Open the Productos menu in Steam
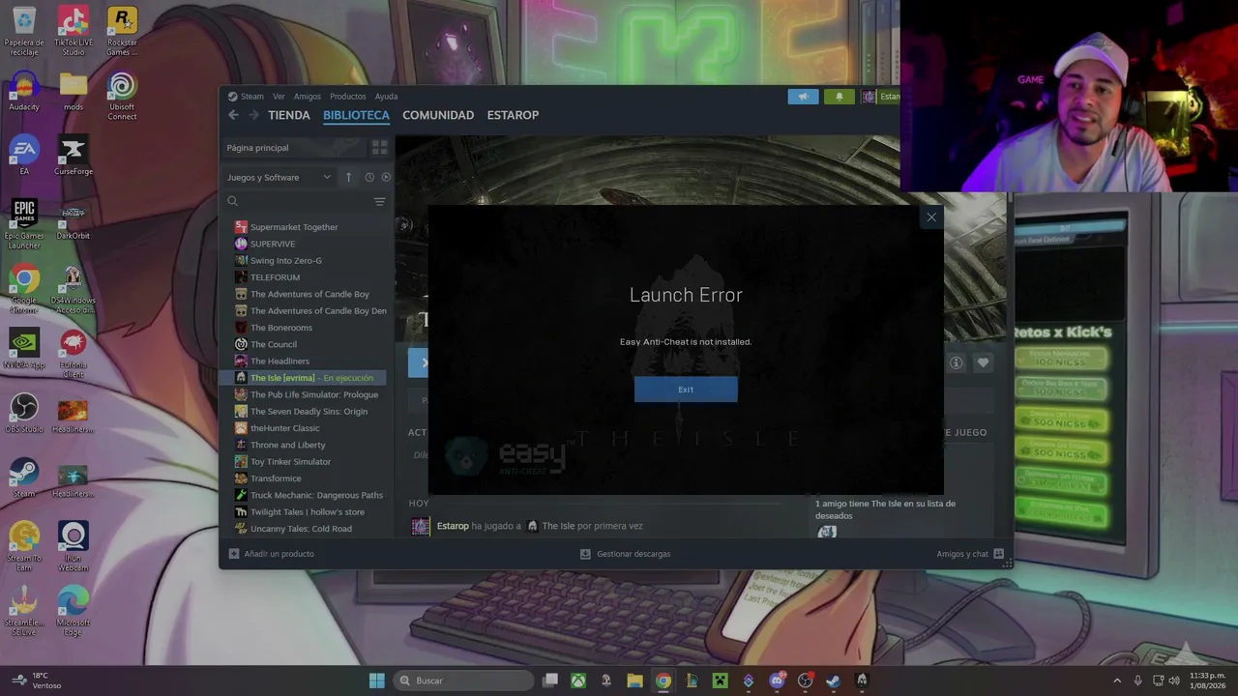Image resolution: width=1238 pixels, height=696 pixels. click(348, 97)
